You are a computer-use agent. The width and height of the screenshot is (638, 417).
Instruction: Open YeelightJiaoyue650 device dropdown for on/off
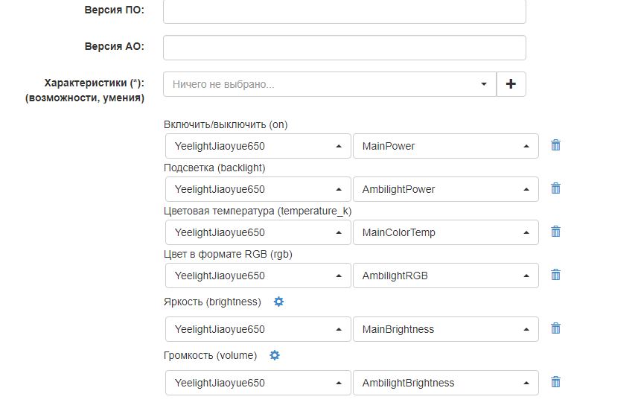pos(257,146)
